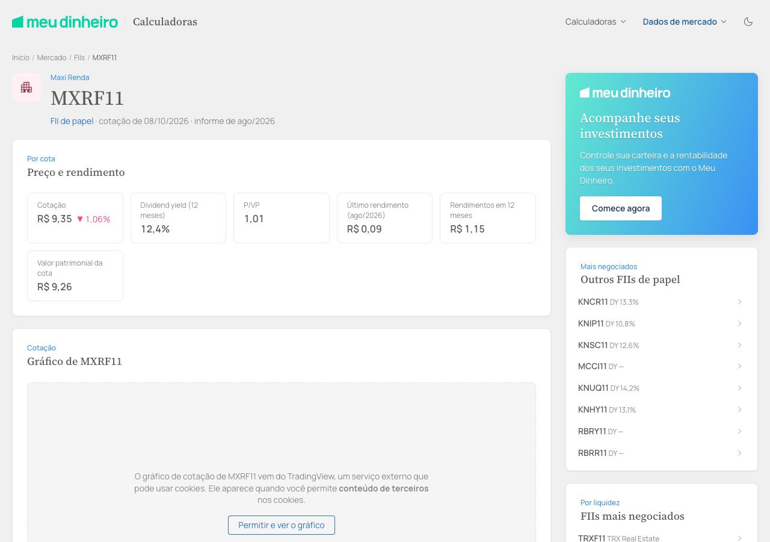770x542 pixels.
Task: Click the meu dinheiro logo in promo card
Action: click(x=625, y=93)
